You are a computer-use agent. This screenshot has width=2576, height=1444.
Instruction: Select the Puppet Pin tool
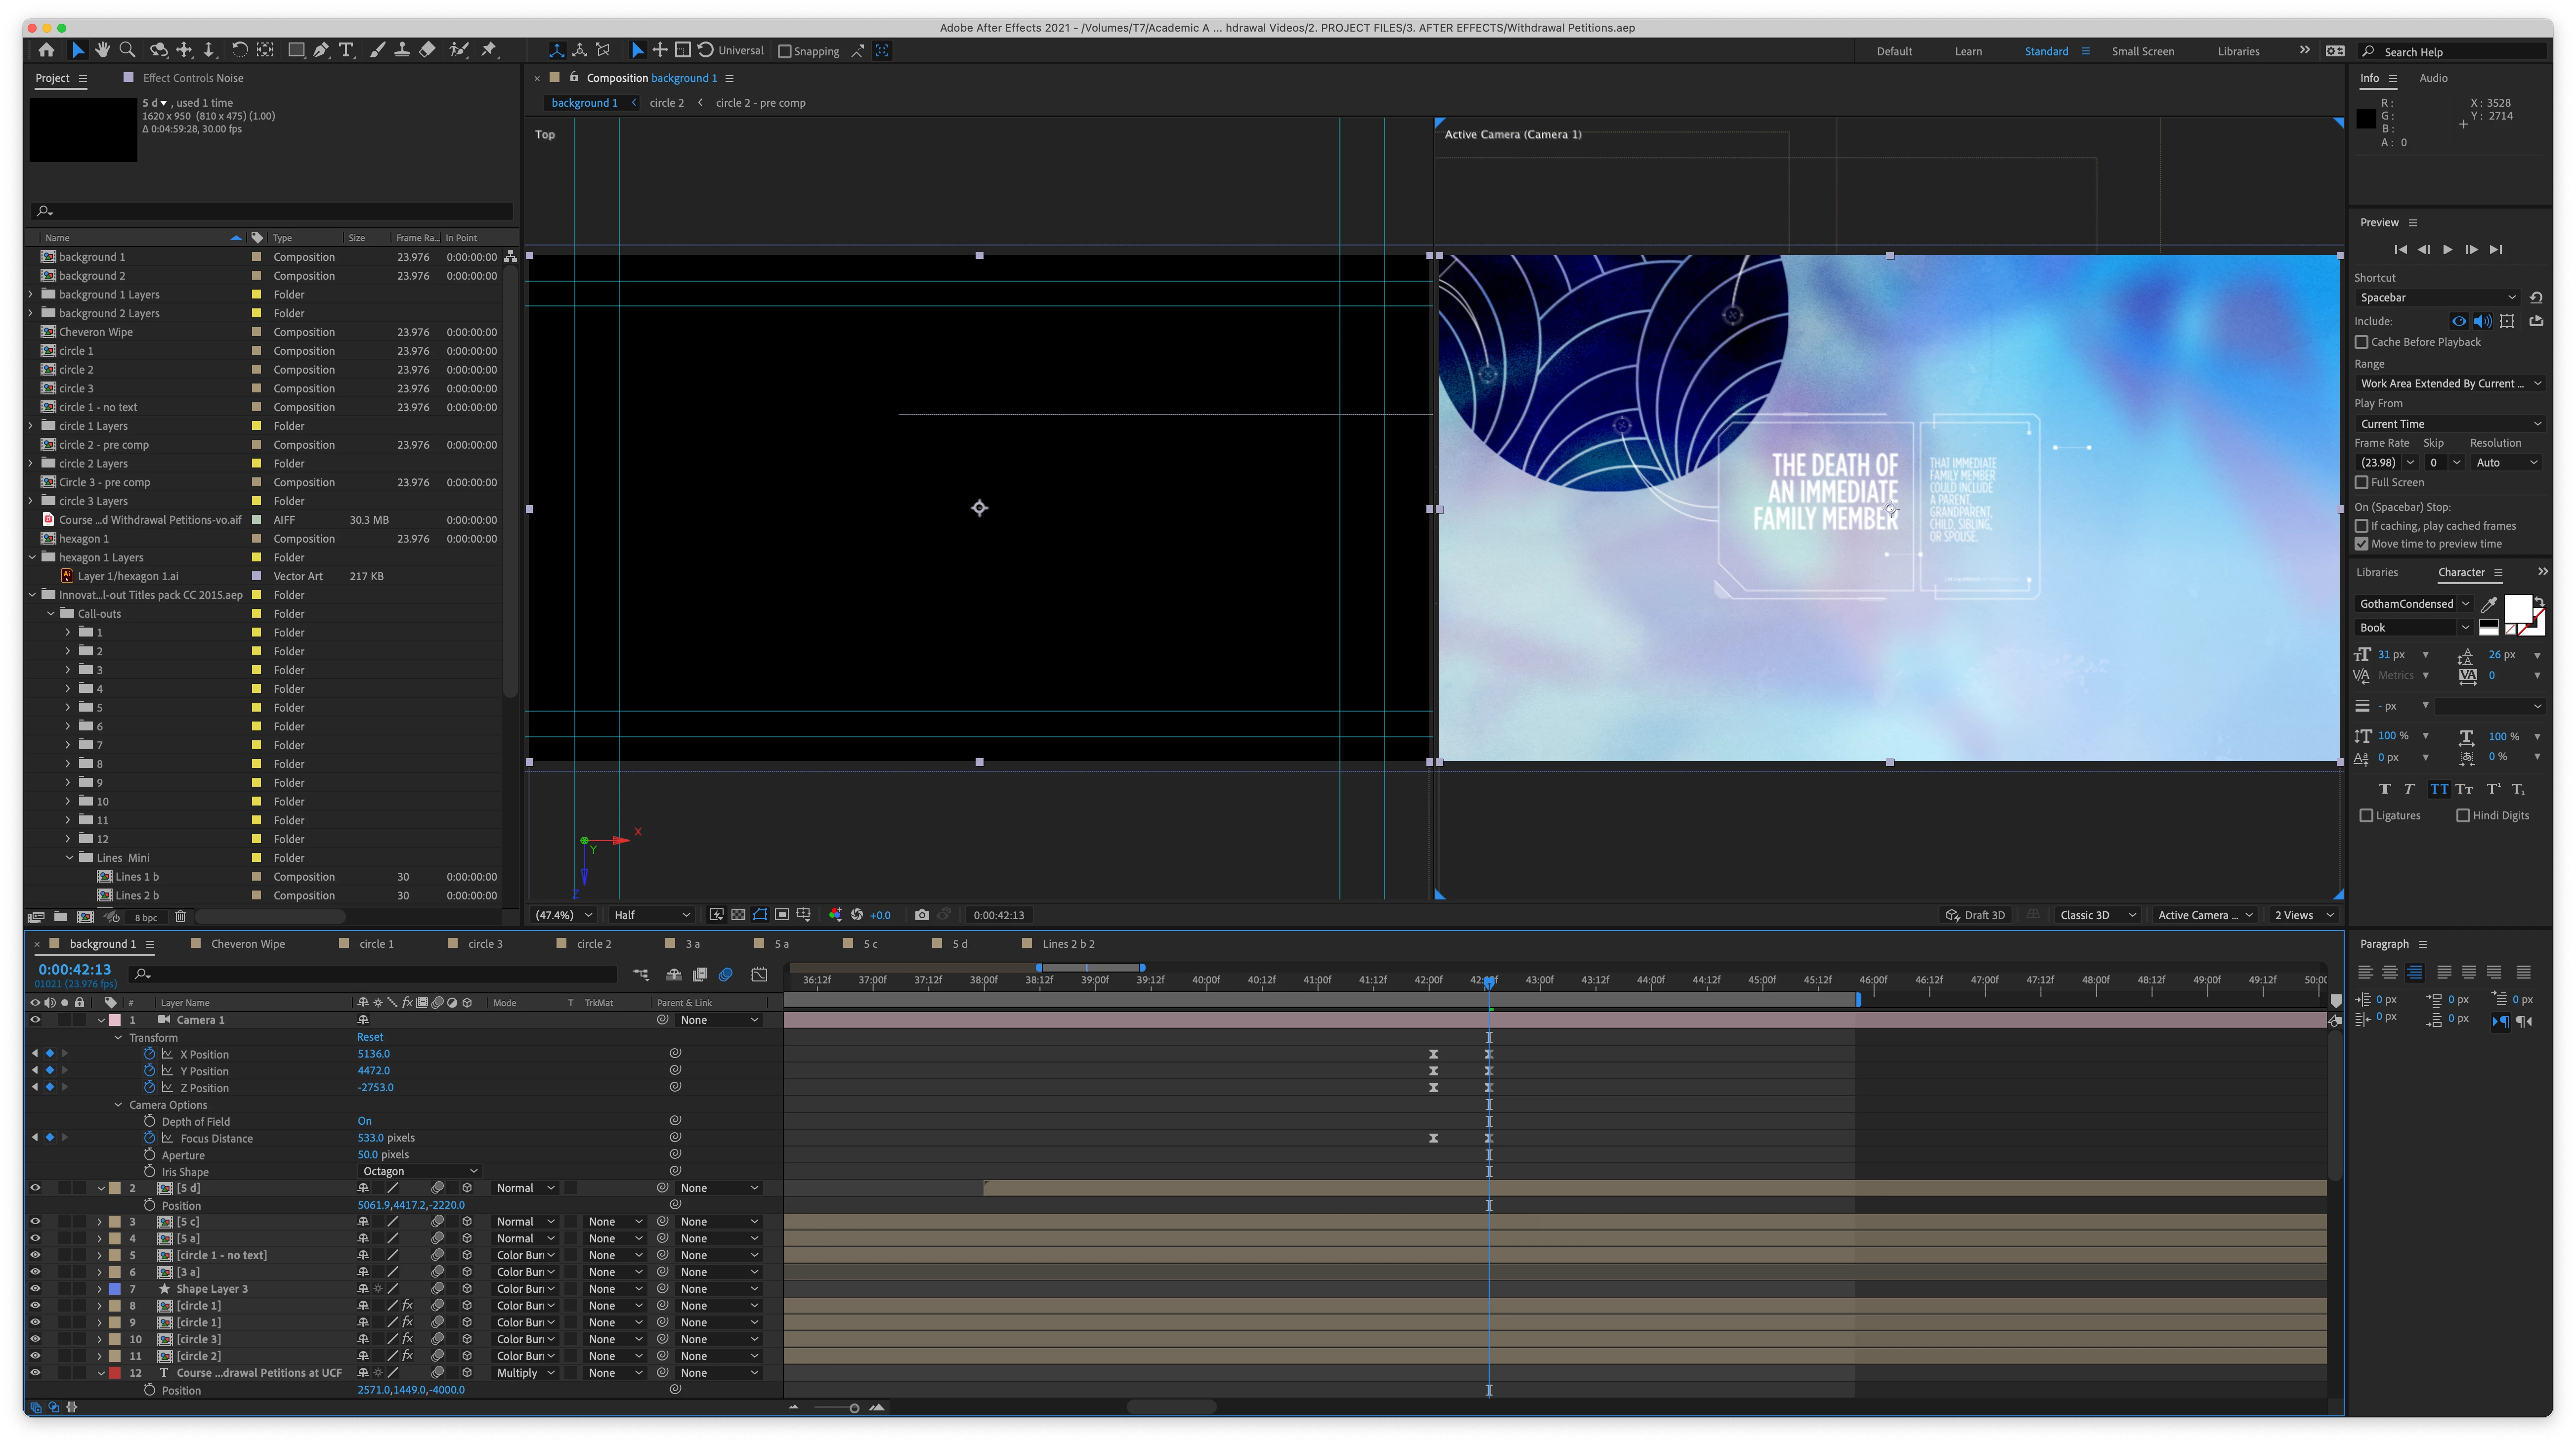click(489, 50)
